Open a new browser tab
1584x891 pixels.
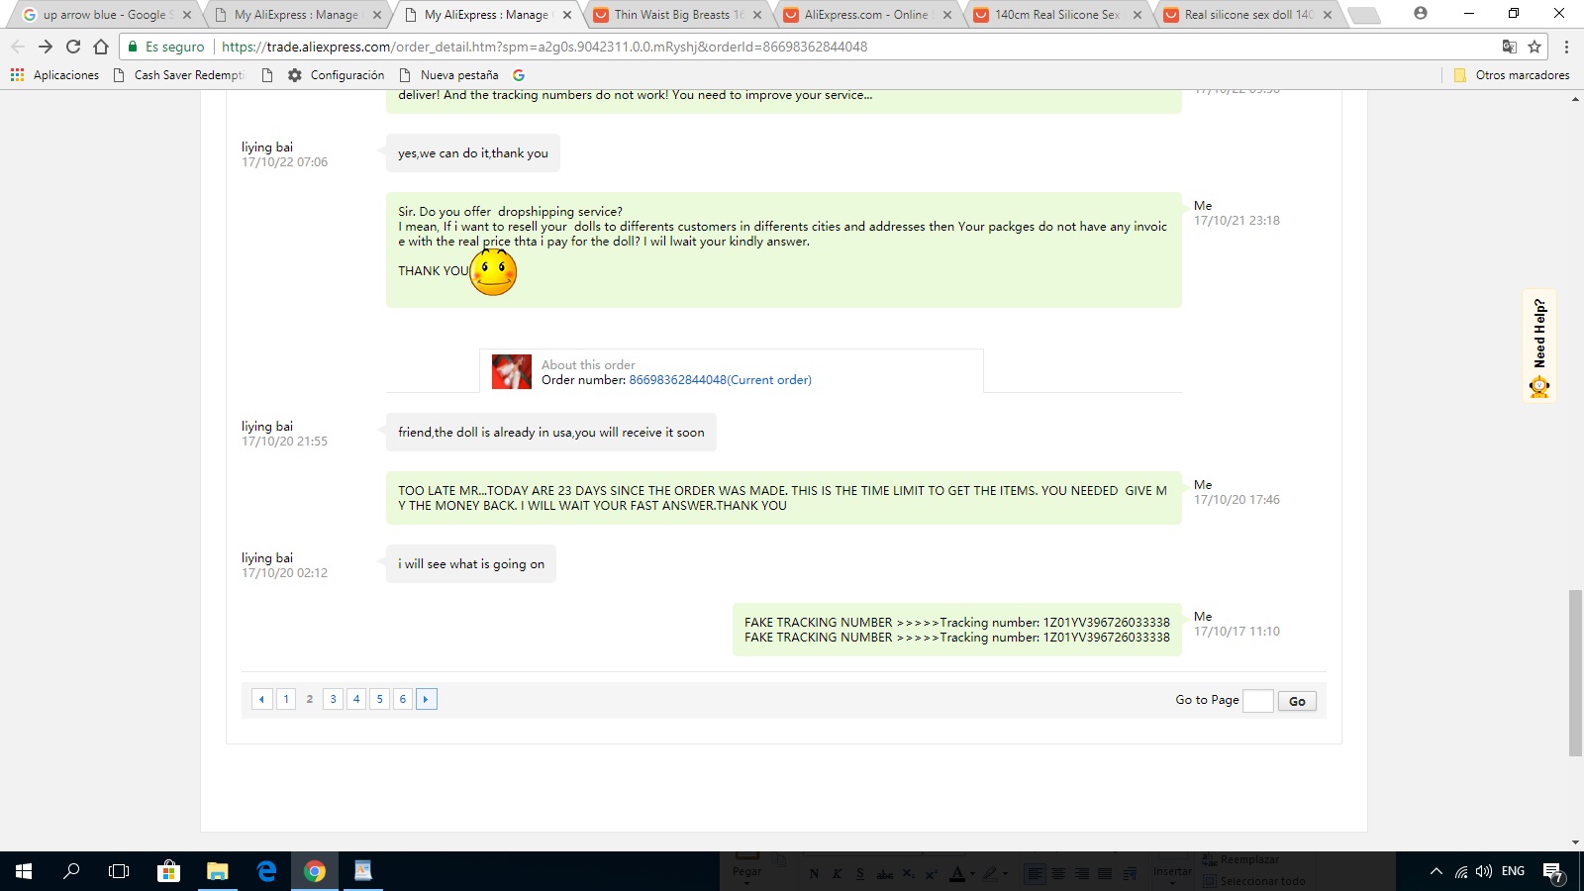1363,15
